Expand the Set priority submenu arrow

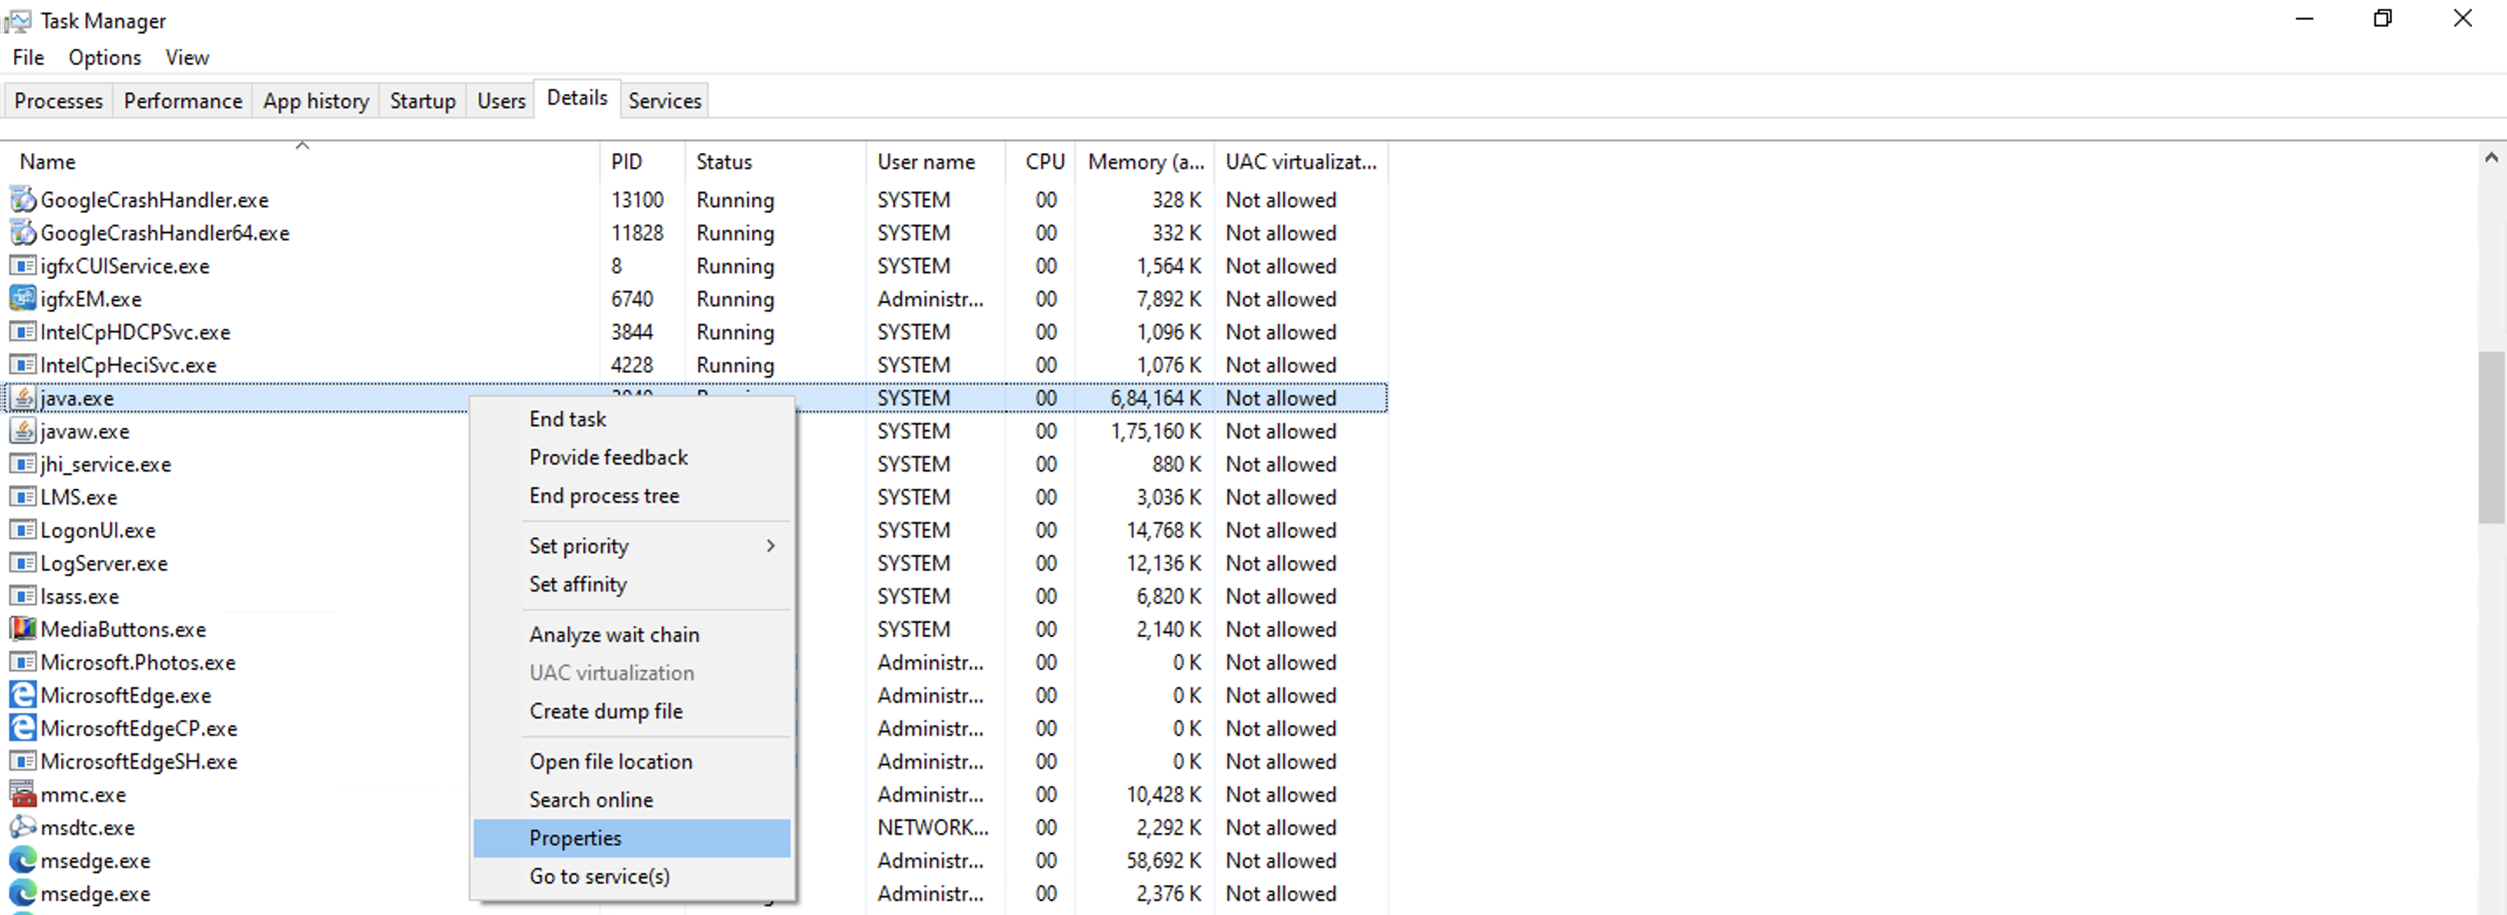coord(770,546)
